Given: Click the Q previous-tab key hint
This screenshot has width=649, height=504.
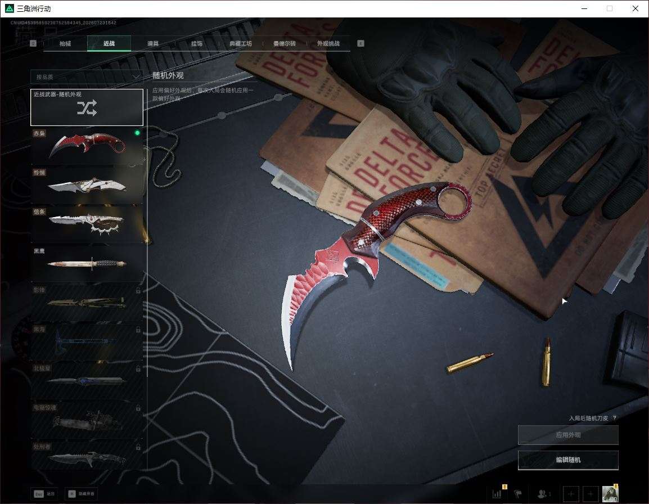Looking at the screenshot, I should [x=33, y=43].
